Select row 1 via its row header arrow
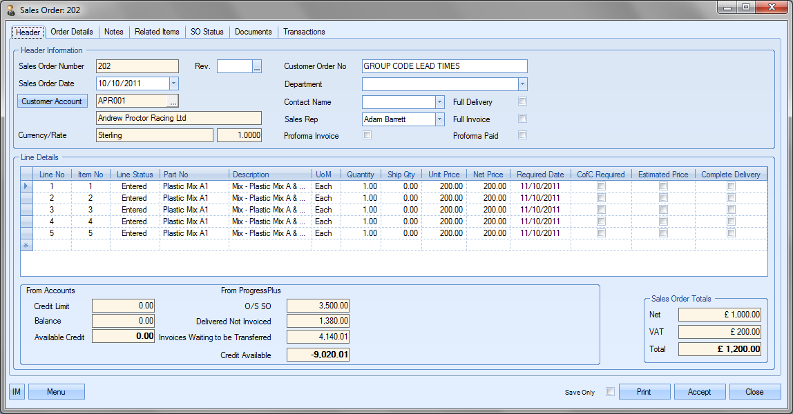Screen dimensions: 793x414 pos(27,186)
